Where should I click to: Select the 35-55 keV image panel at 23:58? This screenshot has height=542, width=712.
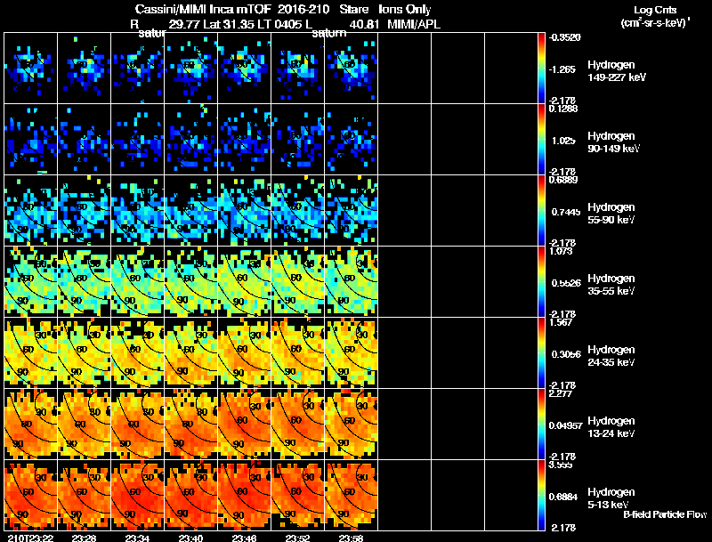click(x=352, y=282)
